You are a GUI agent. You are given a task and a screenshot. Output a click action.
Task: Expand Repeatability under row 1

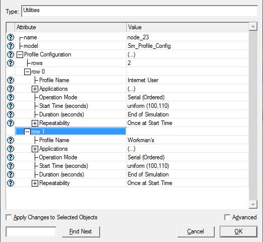(35, 184)
